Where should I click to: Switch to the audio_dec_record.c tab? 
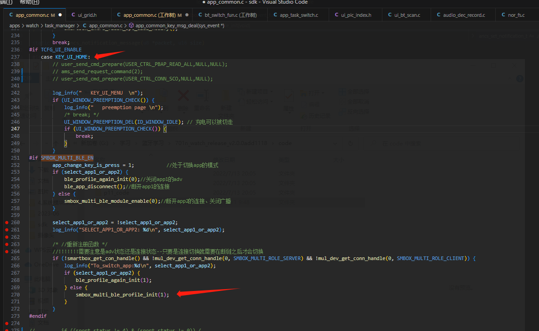click(464, 15)
